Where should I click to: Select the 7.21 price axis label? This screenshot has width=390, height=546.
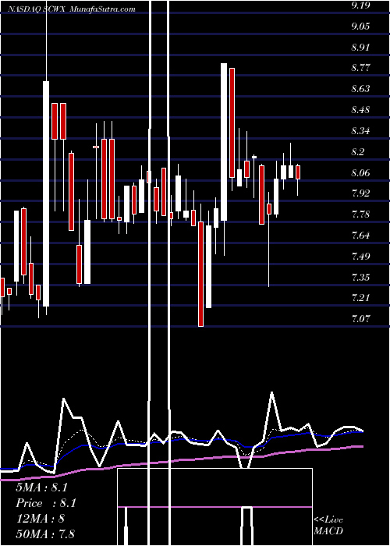(x=360, y=298)
